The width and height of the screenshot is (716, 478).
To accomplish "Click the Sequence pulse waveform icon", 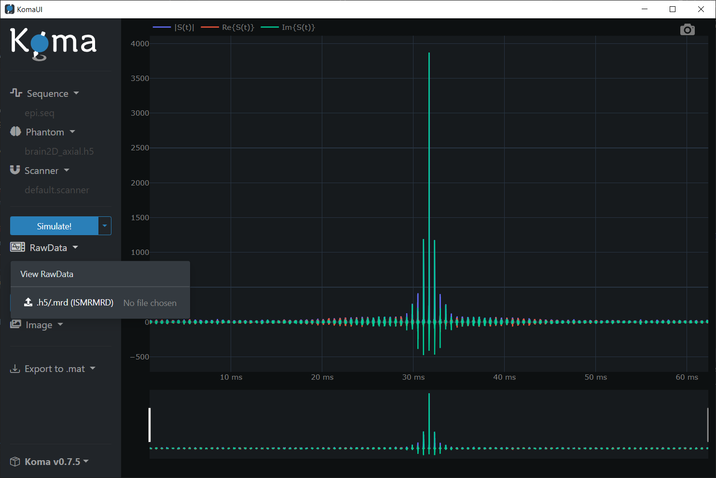I will (x=16, y=93).
